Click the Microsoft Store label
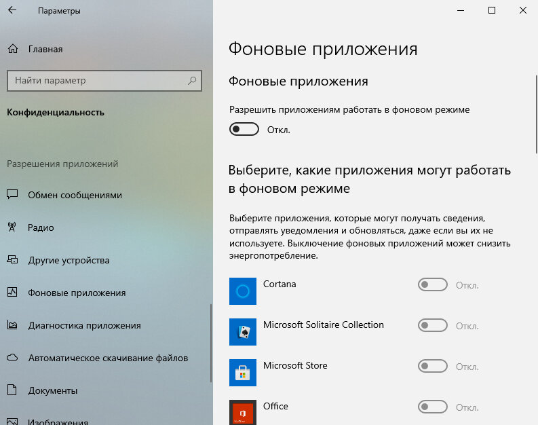 pos(295,365)
